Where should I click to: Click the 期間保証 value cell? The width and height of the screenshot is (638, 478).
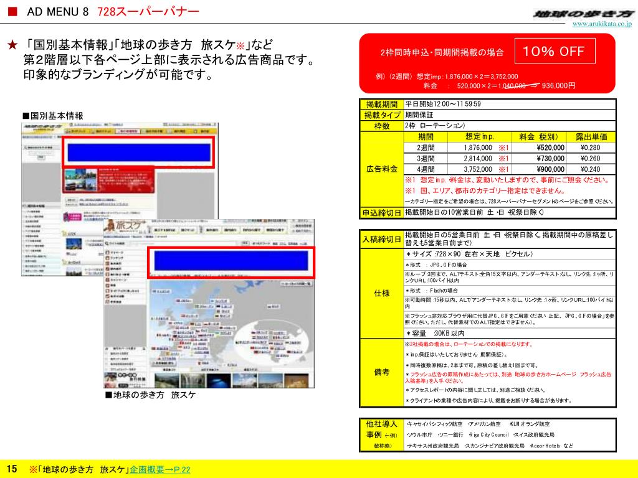[x=510, y=115]
